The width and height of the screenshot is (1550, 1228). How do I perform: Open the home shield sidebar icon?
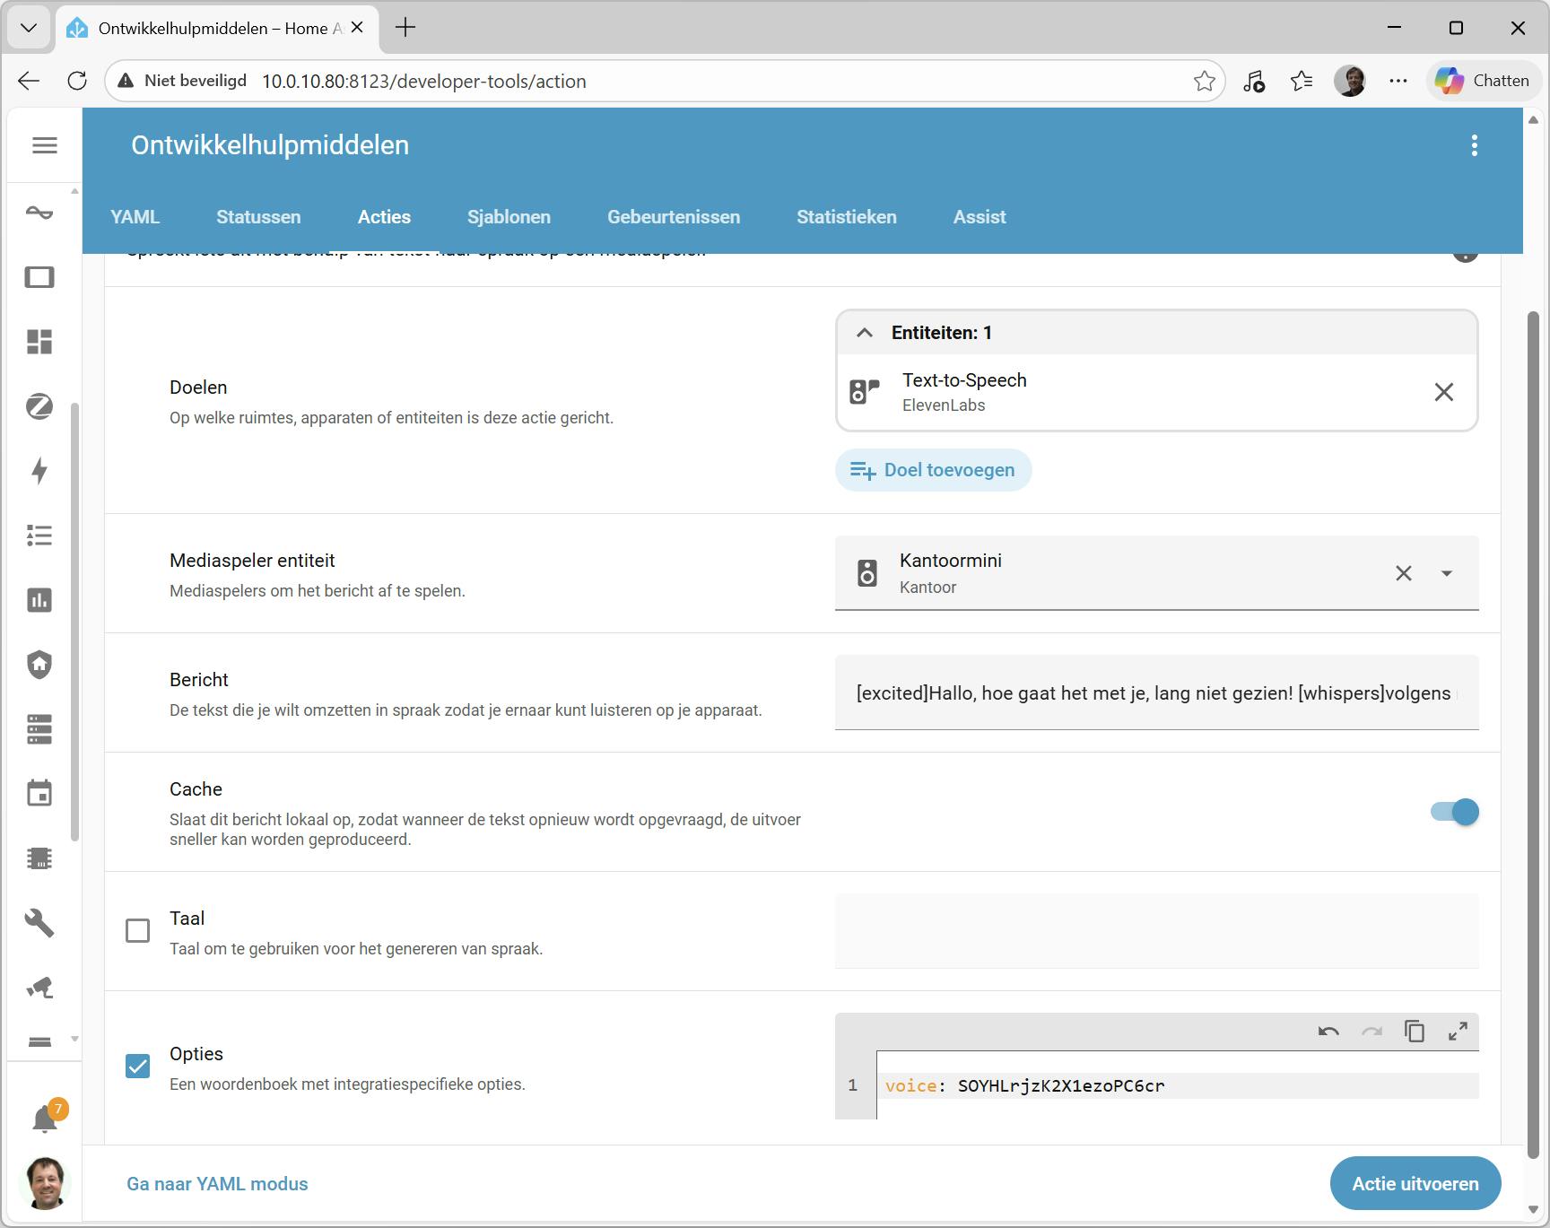[39, 665]
